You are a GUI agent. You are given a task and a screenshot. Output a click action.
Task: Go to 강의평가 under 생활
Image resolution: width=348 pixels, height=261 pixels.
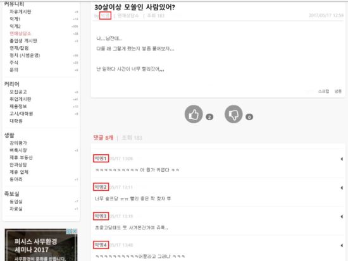pyautogui.click(x=18, y=143)
